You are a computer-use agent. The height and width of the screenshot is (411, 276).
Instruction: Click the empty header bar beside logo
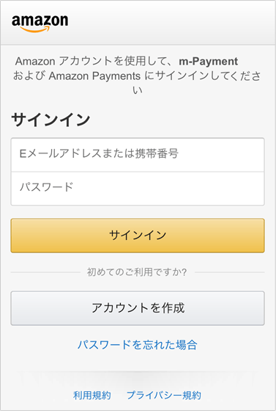tap(170, 23)
